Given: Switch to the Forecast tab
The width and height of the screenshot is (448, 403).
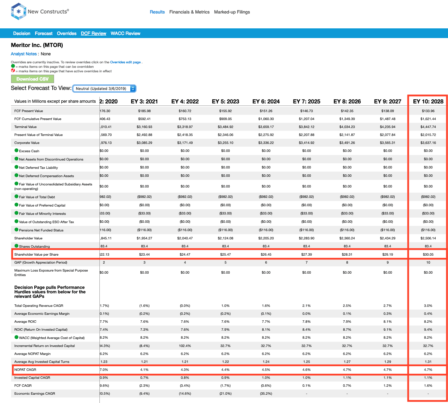Looking at the screenshot, I should click(44, 34).
